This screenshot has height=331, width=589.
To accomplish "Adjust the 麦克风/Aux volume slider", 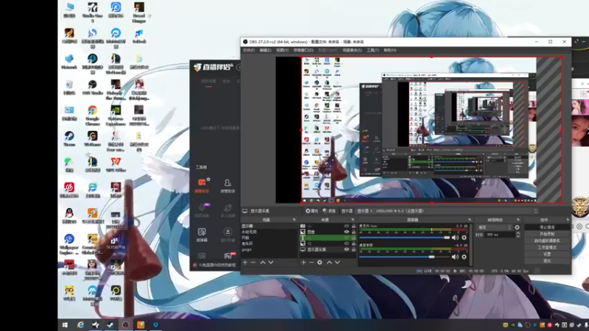I will tap(404, 238).
